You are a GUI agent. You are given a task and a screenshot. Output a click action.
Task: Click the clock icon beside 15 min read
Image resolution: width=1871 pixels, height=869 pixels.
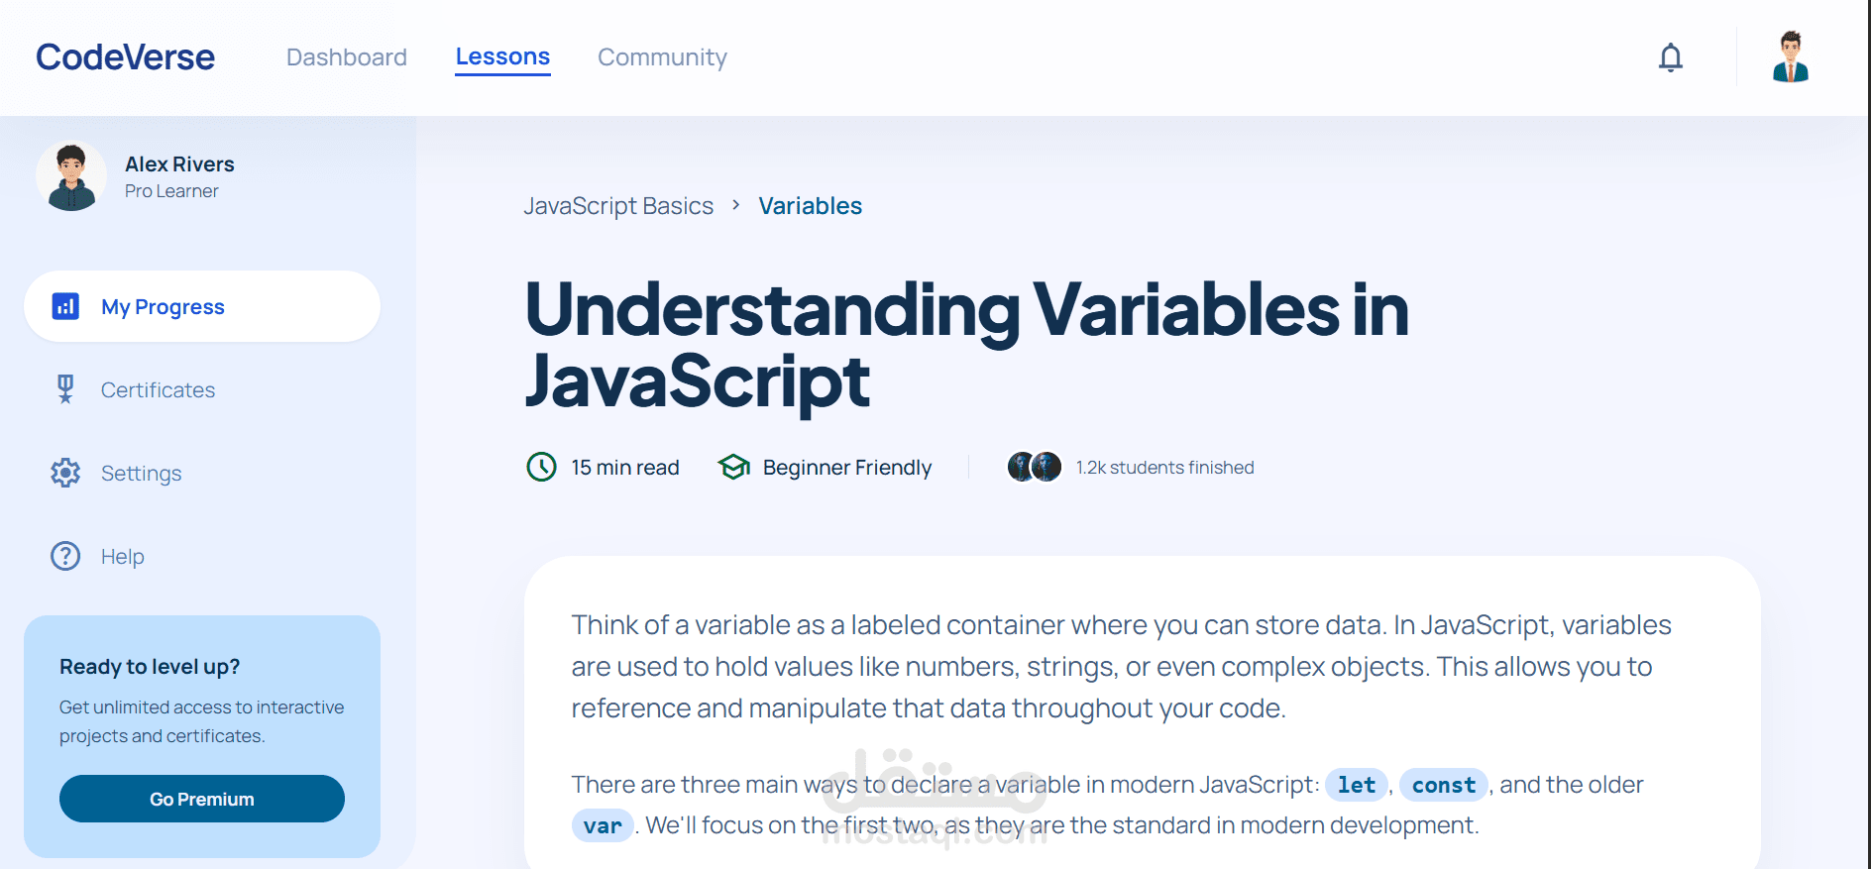541,467
